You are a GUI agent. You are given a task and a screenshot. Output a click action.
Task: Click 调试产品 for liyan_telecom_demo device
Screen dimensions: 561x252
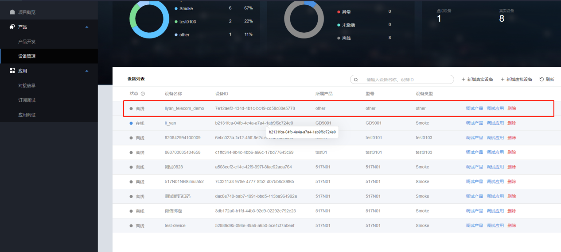point(474,108)
